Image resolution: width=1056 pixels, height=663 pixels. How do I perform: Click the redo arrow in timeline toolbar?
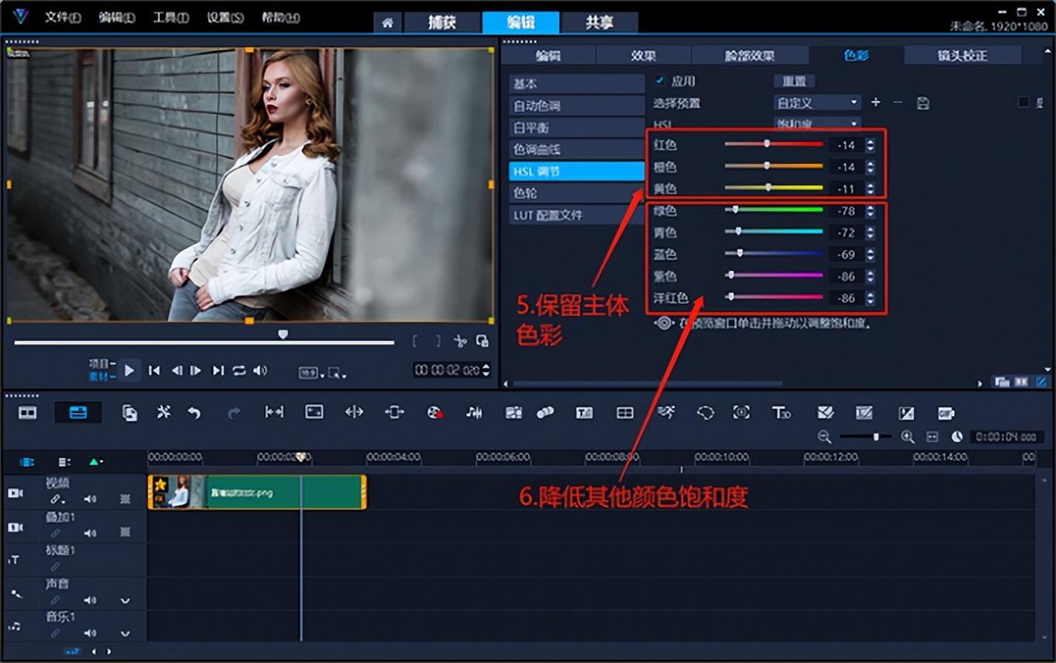(x=234, y=413)
